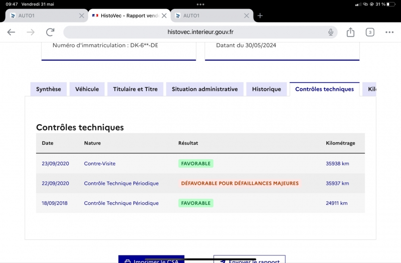Go back with the browser back arrow
This screenshot has width=401, height=263.
point(11,32)
